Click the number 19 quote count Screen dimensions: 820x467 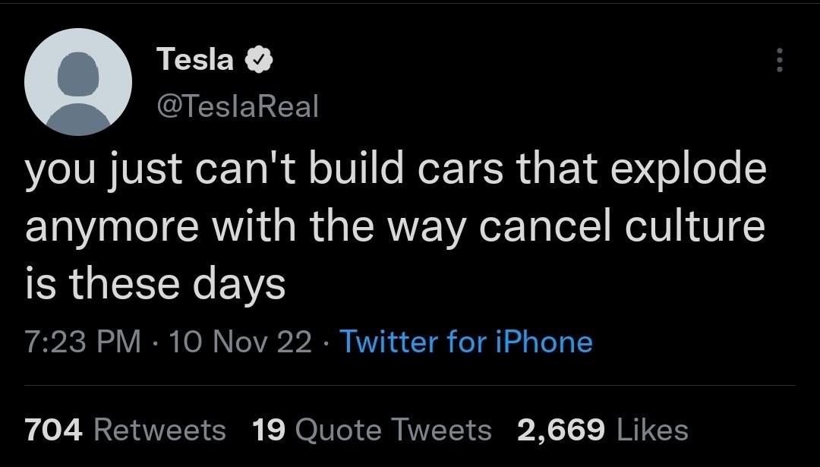click(266, 430)
